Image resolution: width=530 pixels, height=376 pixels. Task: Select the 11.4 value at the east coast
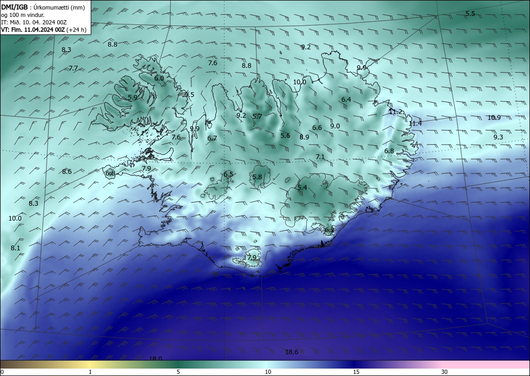415,124
